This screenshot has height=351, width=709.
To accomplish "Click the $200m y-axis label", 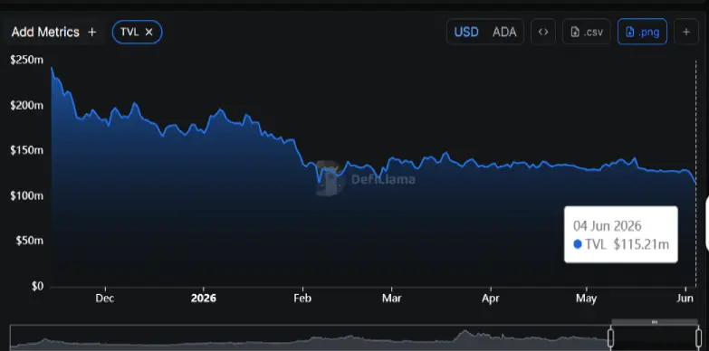I will tap(26, 105).
